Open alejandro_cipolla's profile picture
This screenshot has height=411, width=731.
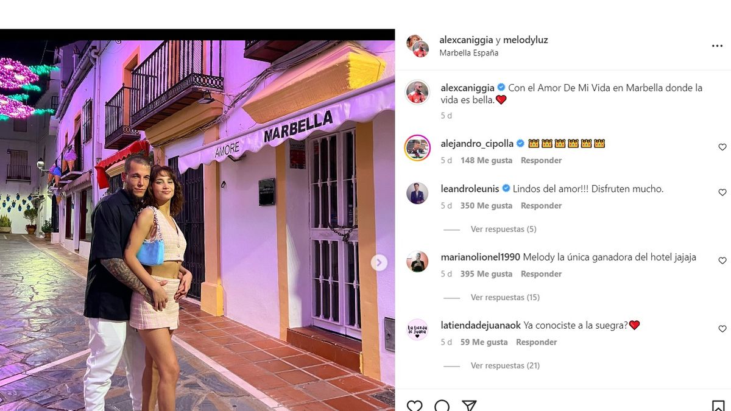(418, 147)
